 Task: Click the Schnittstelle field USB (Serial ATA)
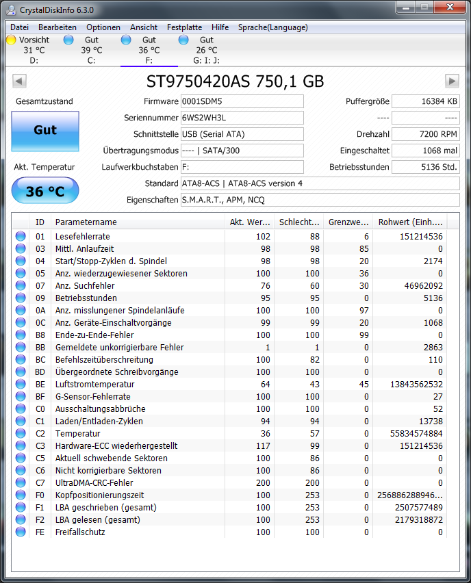click(x=242, y=134)
